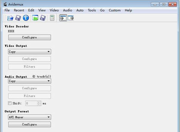Screen dimensions: 180x132
Task: Open the Go menu
Action: [102, 10]
